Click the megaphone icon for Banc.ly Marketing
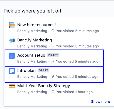This screenshot has height=109, width=114. pos(12,40)
